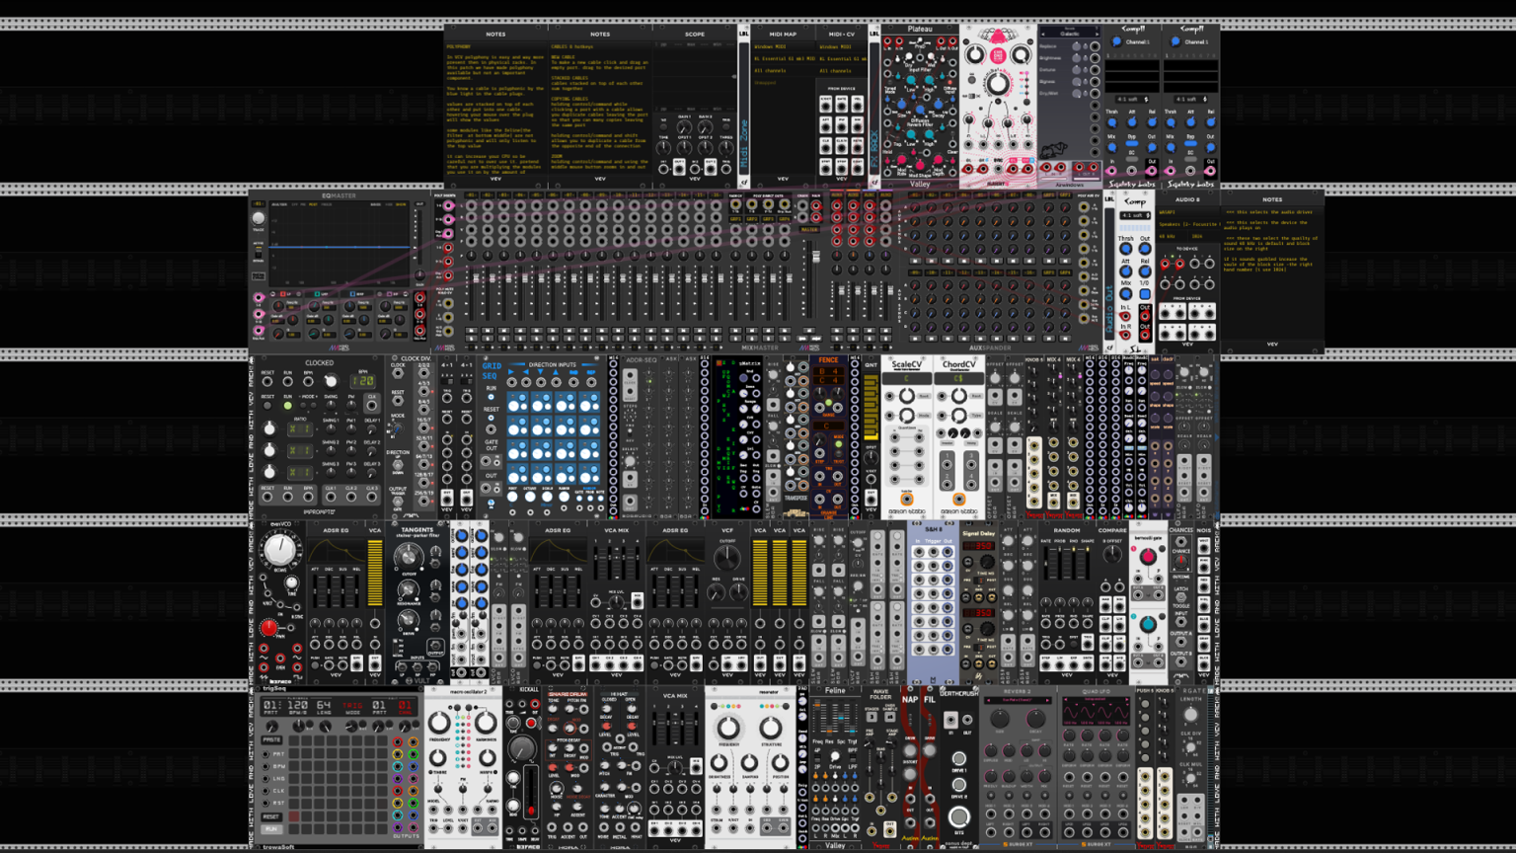Click the Length knob on the RGATE module
Image resolution: width=1516 pixels, height=853 pixels.
pyautogui.click(x=1190, y=713)
